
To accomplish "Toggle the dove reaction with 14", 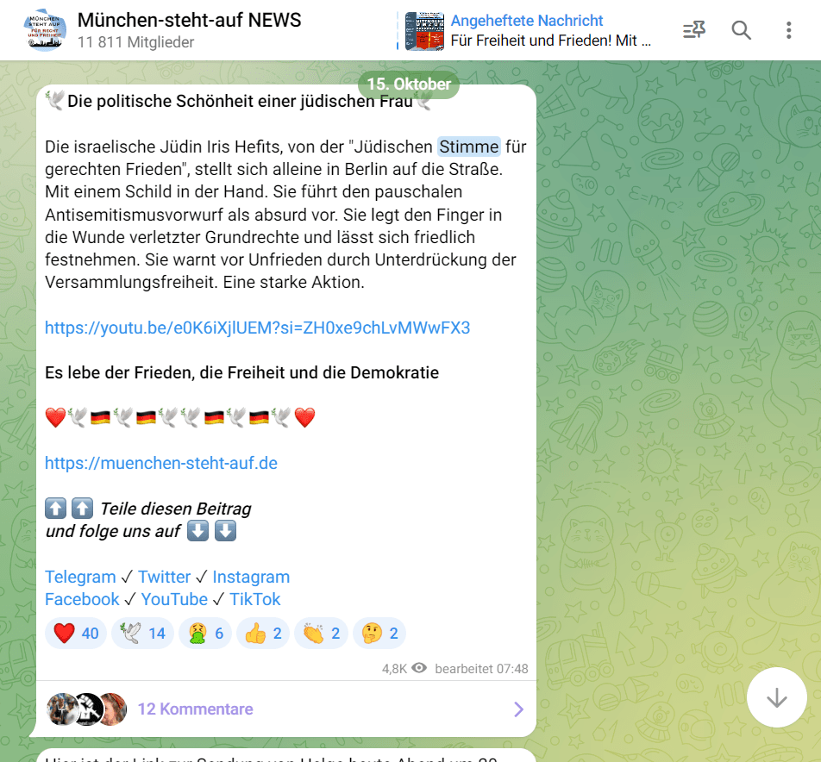I will click(x=142, y=634).
